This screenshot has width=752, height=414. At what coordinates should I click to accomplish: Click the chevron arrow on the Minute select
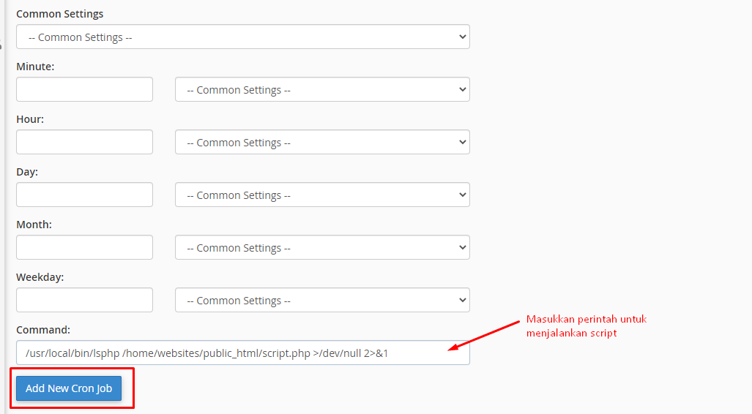462,90
